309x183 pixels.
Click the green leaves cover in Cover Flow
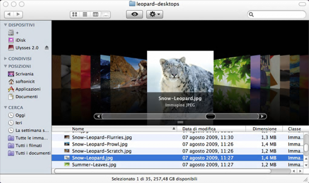click(x=232, y=72)
